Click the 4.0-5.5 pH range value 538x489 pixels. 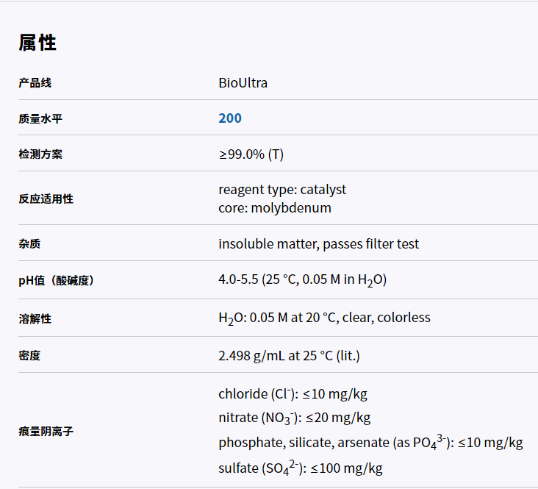click(x=302, y=280)
